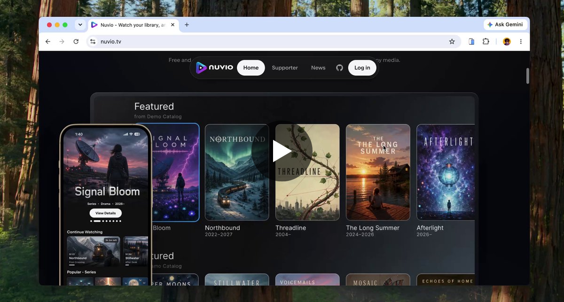The width and height of the screenshot is (564, 302).
Task: Select the Echoes of Home poster
Action: pyautogui.click(x=446, y=279)
